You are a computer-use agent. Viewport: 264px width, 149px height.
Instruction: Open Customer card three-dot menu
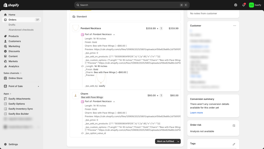[234, 26]
